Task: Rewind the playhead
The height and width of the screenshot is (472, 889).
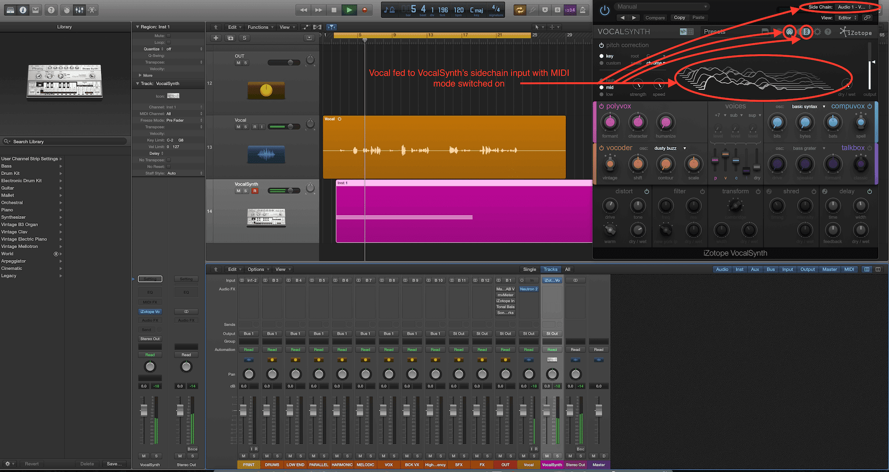Action: (x=303, y=9)
